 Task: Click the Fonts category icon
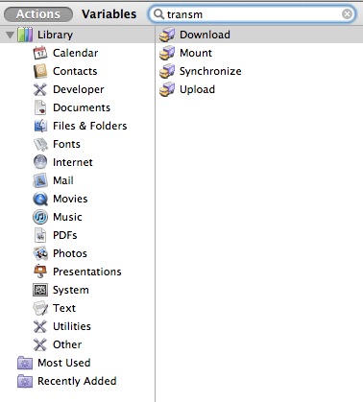tap(40, 144)
